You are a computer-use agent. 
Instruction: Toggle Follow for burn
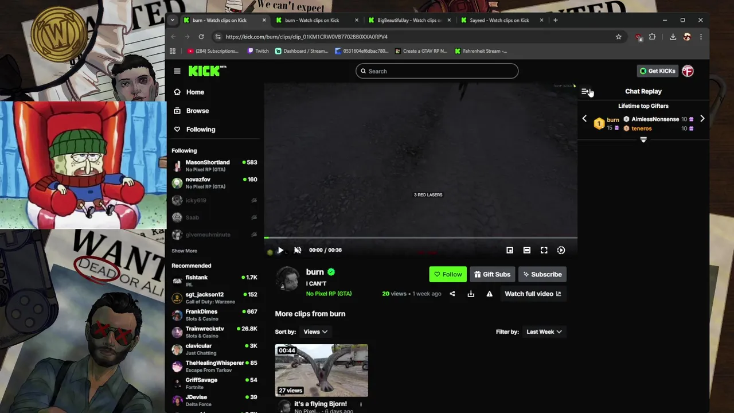(x=448, y=274)
